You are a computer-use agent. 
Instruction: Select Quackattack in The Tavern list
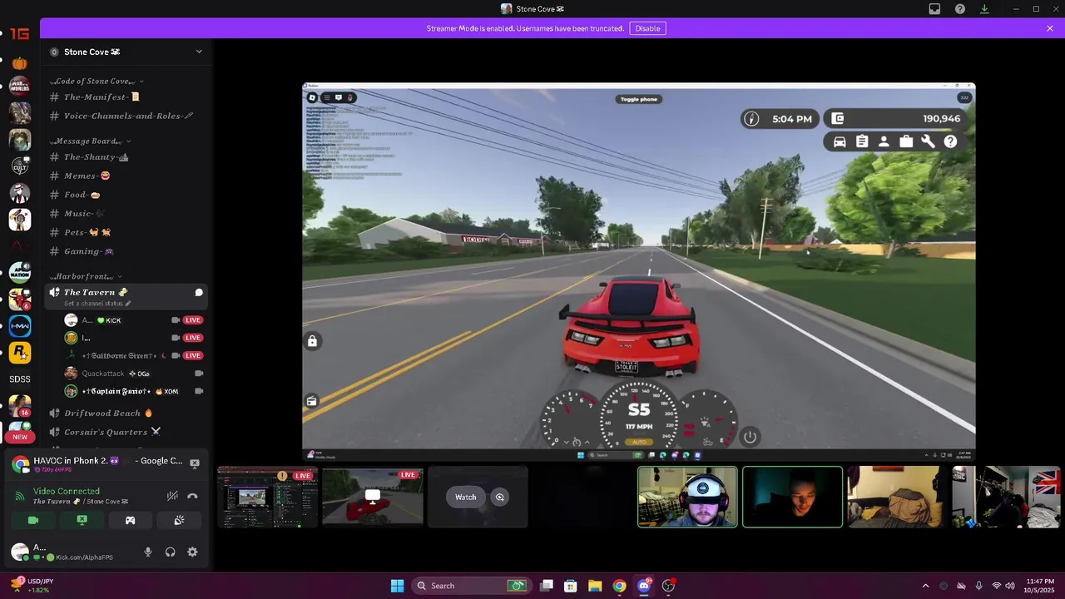133,374
